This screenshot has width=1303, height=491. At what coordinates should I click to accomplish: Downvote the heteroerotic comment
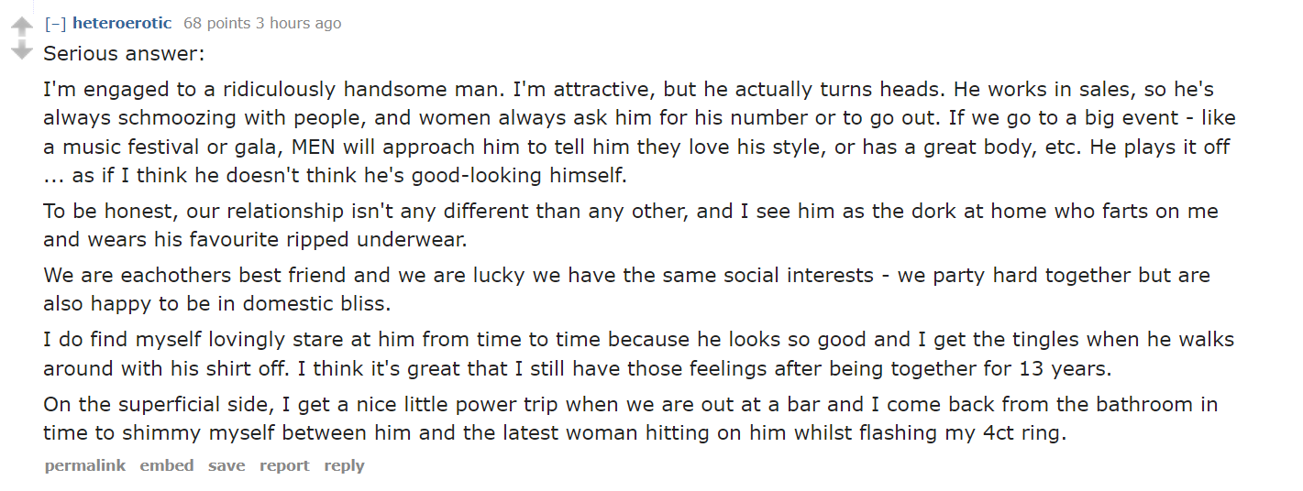[x=21, y=49]
